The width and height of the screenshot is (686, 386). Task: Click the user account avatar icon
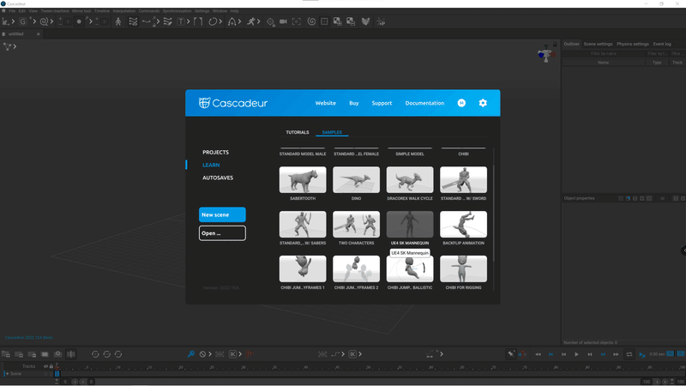461,103
